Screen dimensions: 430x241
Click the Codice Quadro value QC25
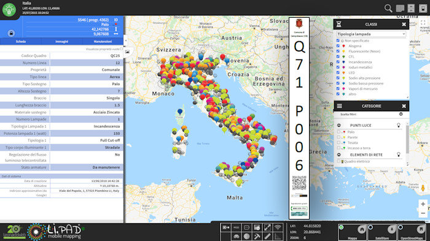pos(115,56)
